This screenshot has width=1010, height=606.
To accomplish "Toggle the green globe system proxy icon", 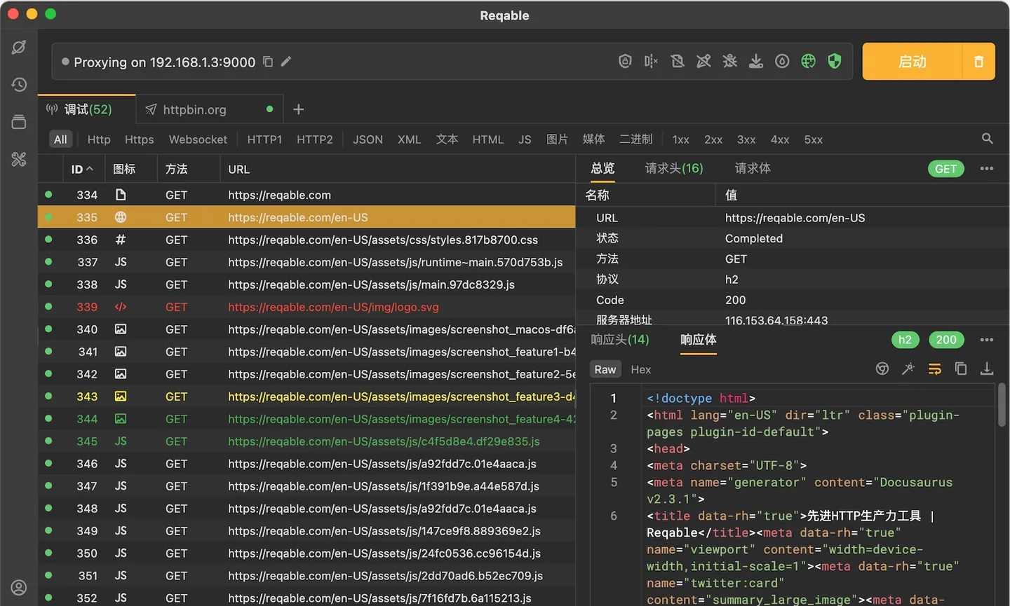I will click(809, 61).
